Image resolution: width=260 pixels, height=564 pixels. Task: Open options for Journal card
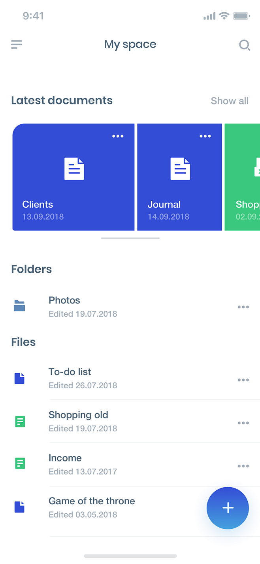[x=205, y=136]
